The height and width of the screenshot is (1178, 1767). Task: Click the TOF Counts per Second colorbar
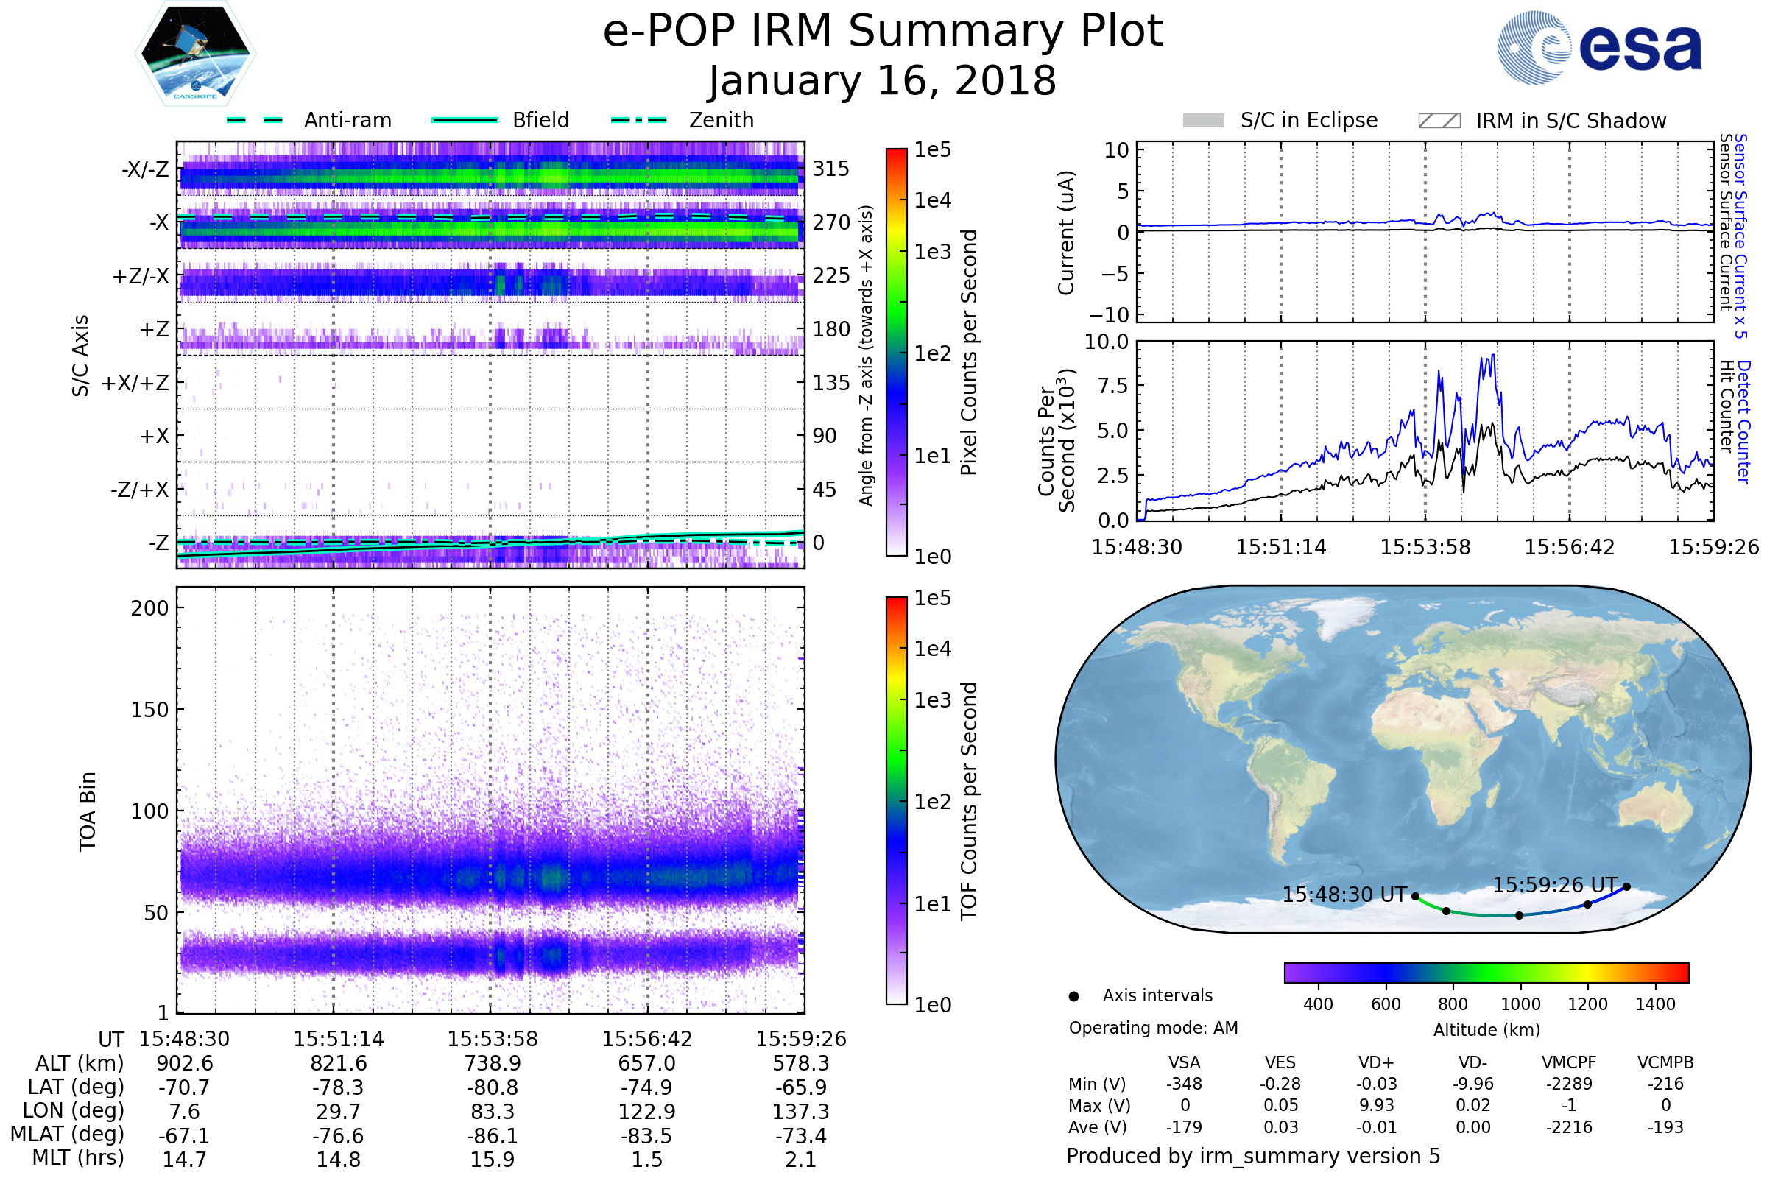[x=896, y=800]
